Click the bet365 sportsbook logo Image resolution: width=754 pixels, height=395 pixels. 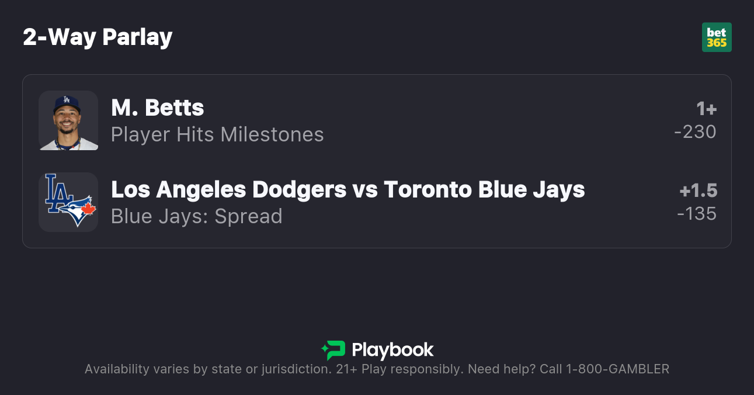[x=717, y=37]
